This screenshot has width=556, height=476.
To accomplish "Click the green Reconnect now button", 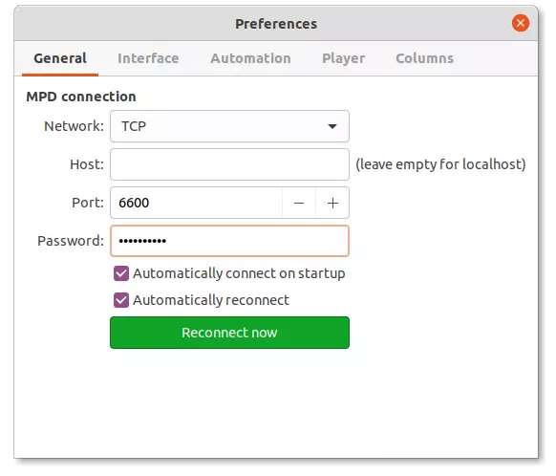I will (x=229, y=333).
